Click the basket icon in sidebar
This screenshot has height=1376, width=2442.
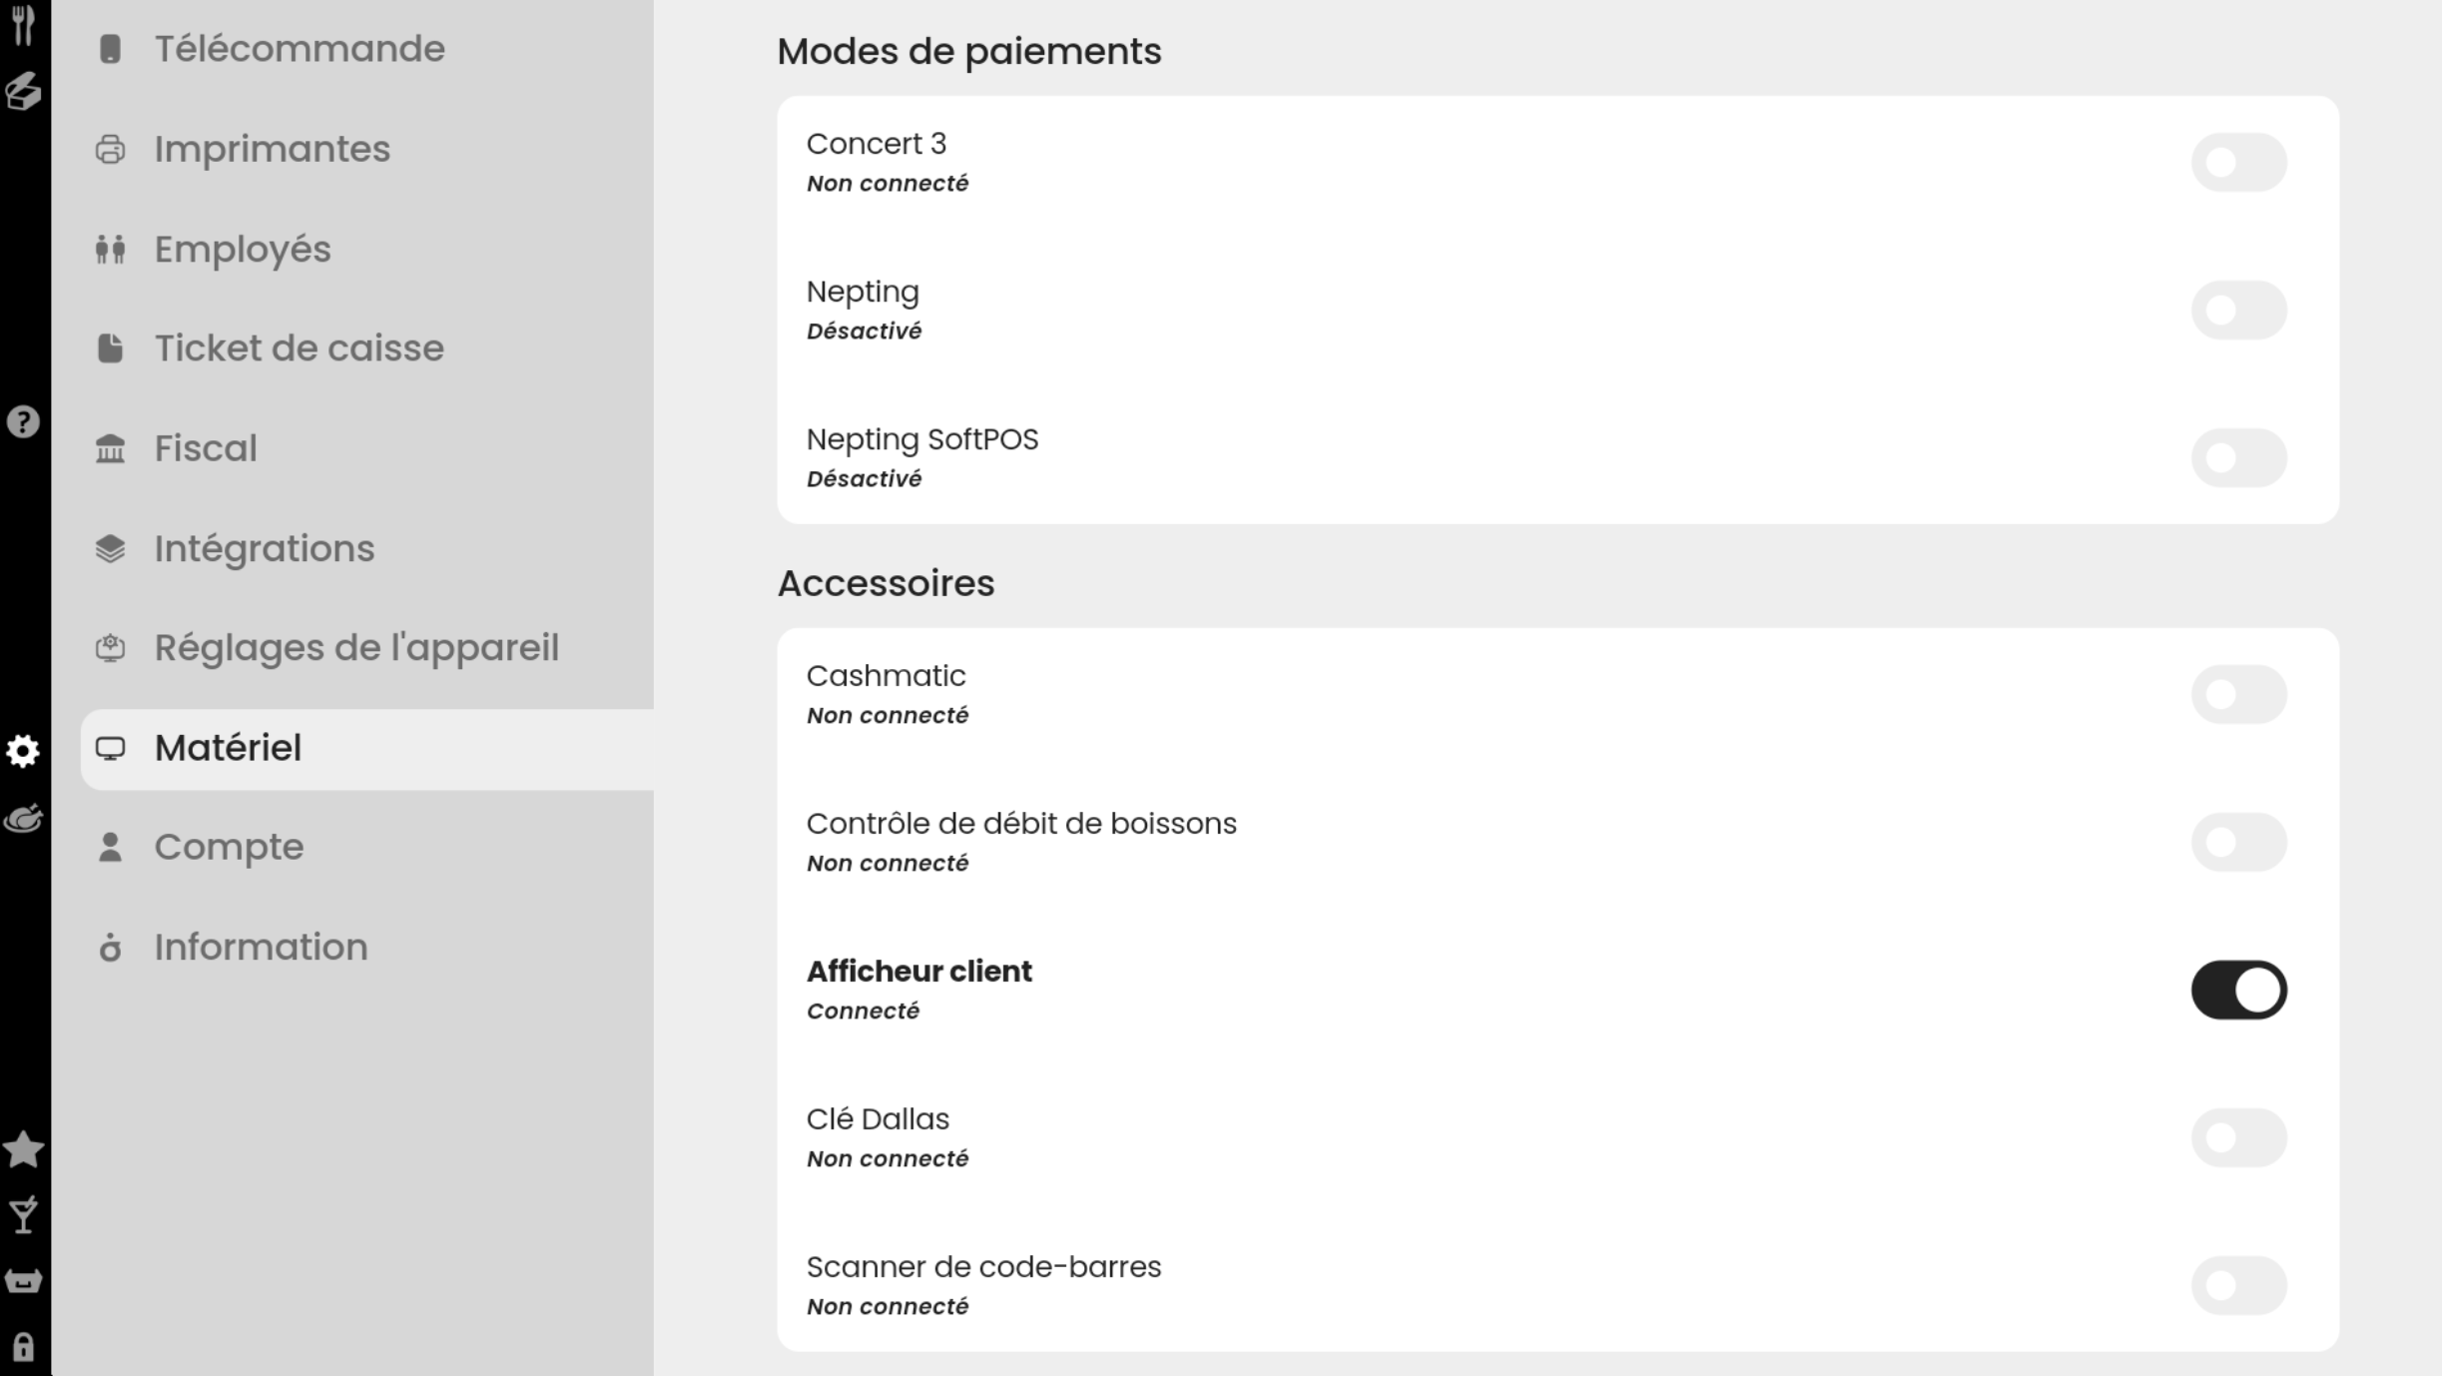click(x=23, y=1281)
